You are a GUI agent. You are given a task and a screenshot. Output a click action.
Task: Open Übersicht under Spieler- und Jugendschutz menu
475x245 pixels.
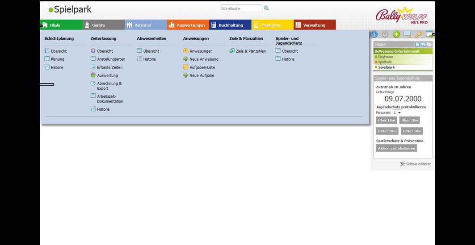[x=290, y=51]
